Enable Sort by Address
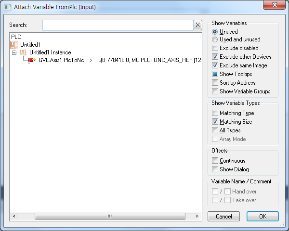 215,82
